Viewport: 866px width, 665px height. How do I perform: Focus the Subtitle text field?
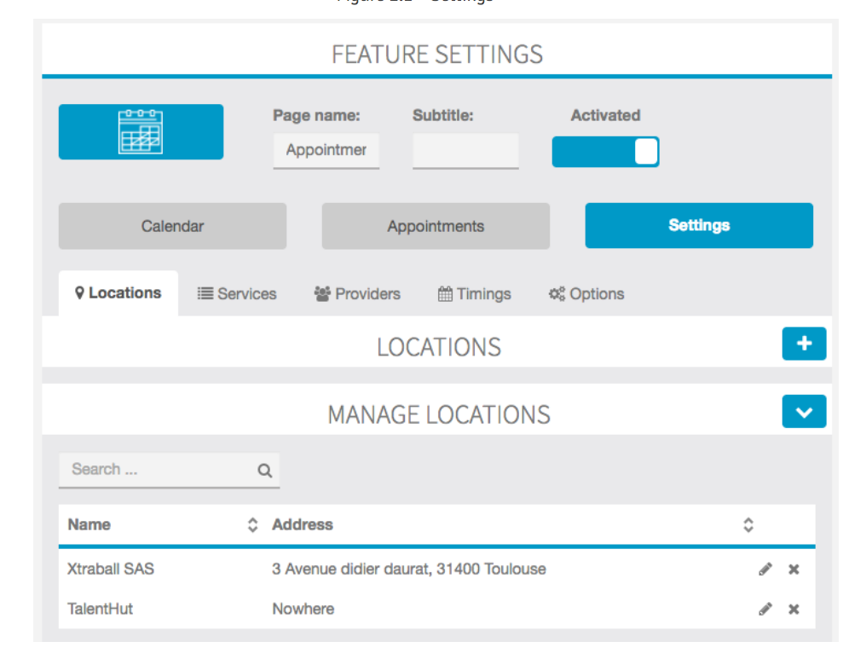[465, 150]
